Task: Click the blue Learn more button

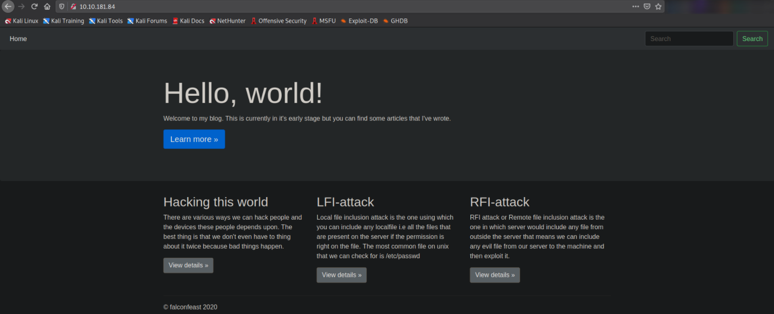Action: click(194, 139)
